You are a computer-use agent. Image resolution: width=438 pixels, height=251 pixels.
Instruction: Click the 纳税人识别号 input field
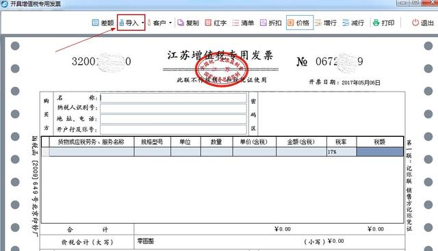(173, 108)
